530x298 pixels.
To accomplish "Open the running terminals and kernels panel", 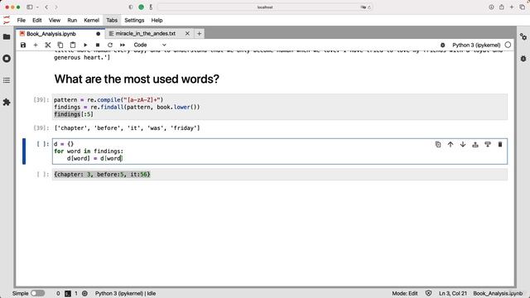I will point(7,59).
